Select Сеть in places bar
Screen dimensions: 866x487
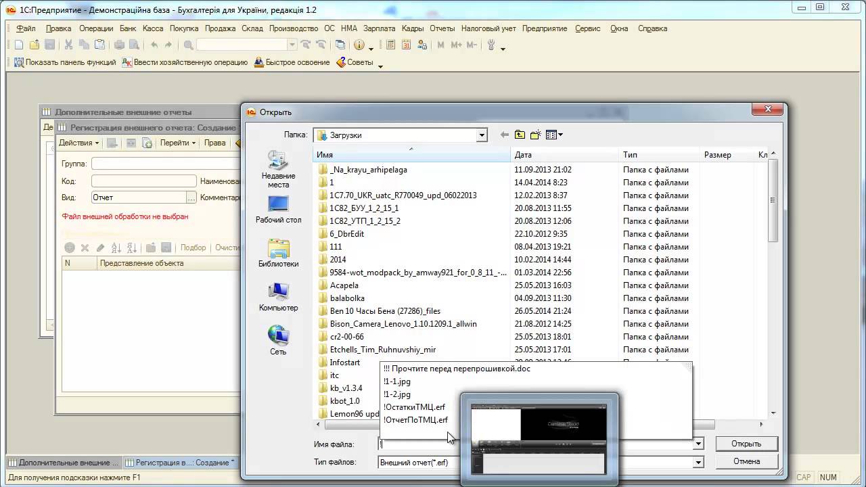tap(278, 341)
